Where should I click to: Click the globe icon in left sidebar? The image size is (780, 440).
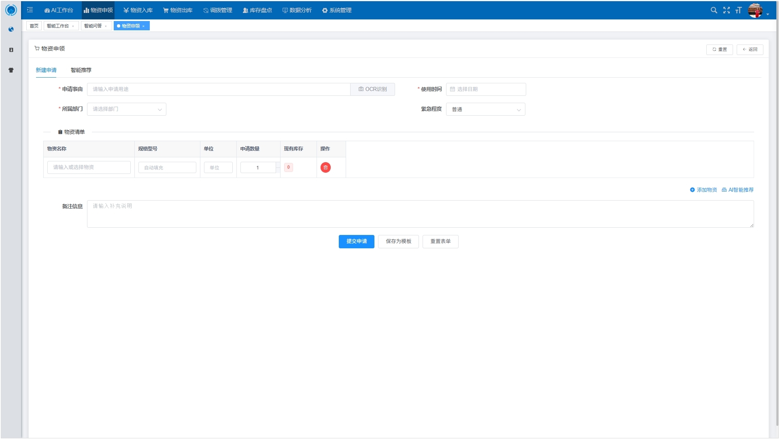coord(11,29)
